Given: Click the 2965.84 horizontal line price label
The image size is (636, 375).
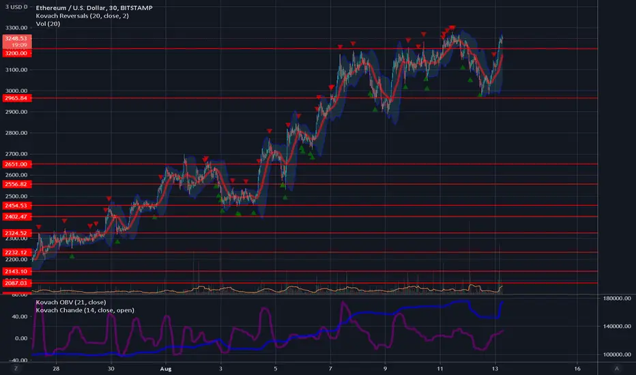Looking at the screenshot, I should coord(16,98).
